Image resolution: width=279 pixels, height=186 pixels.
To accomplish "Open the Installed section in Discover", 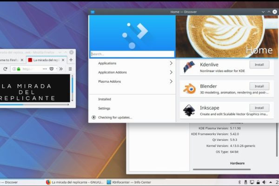I will [105, 99].
